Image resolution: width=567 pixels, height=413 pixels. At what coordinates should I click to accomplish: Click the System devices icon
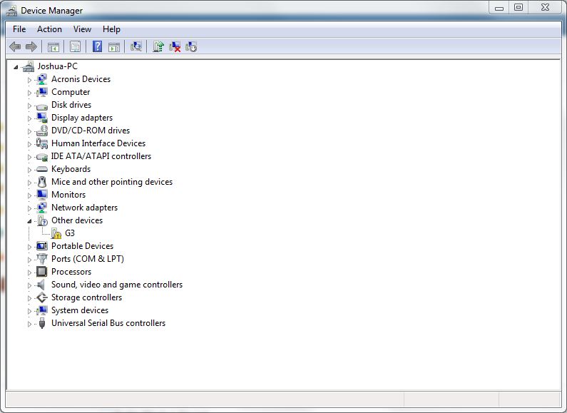(x=42, y=310)
